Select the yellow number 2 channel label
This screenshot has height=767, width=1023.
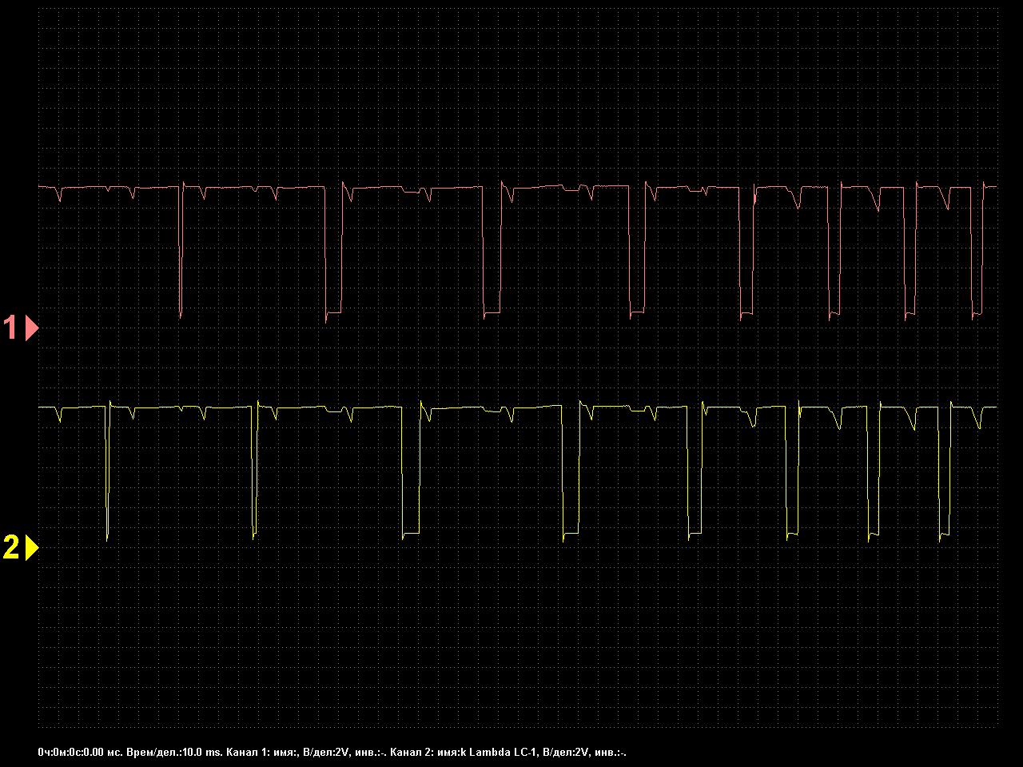[11, 548]
